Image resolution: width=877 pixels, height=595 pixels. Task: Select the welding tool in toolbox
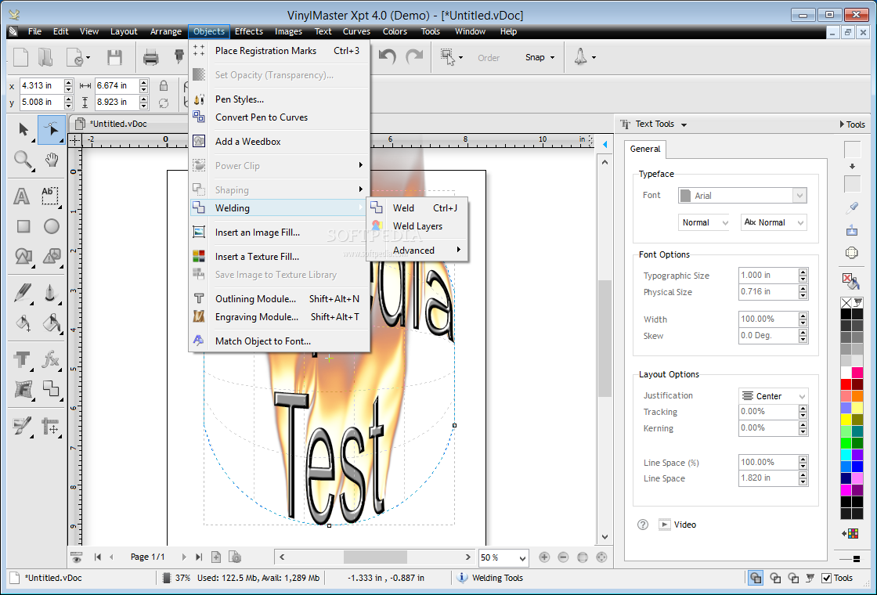(51, 388)
